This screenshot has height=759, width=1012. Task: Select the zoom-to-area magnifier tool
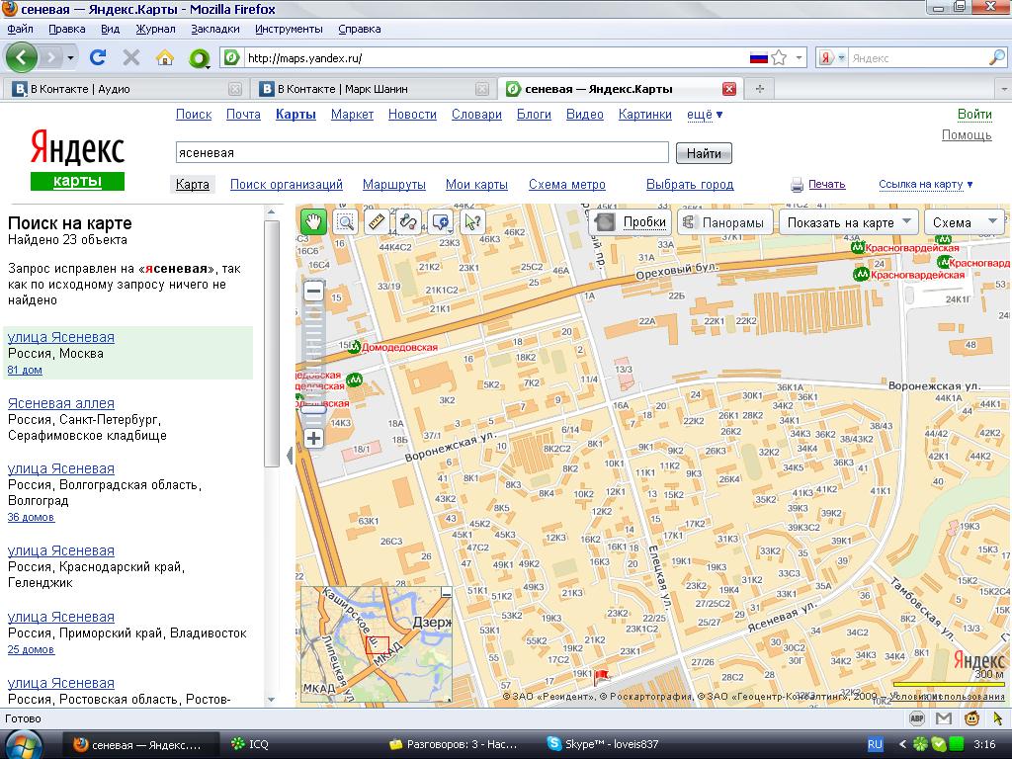345,222
